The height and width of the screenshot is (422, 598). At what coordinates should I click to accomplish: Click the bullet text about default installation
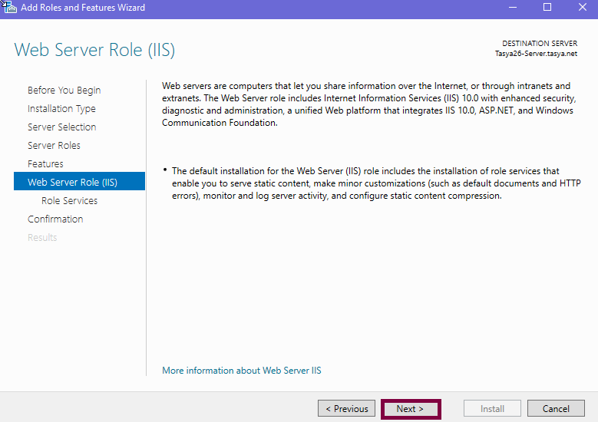pyautogui.click(x=376, y=183)
